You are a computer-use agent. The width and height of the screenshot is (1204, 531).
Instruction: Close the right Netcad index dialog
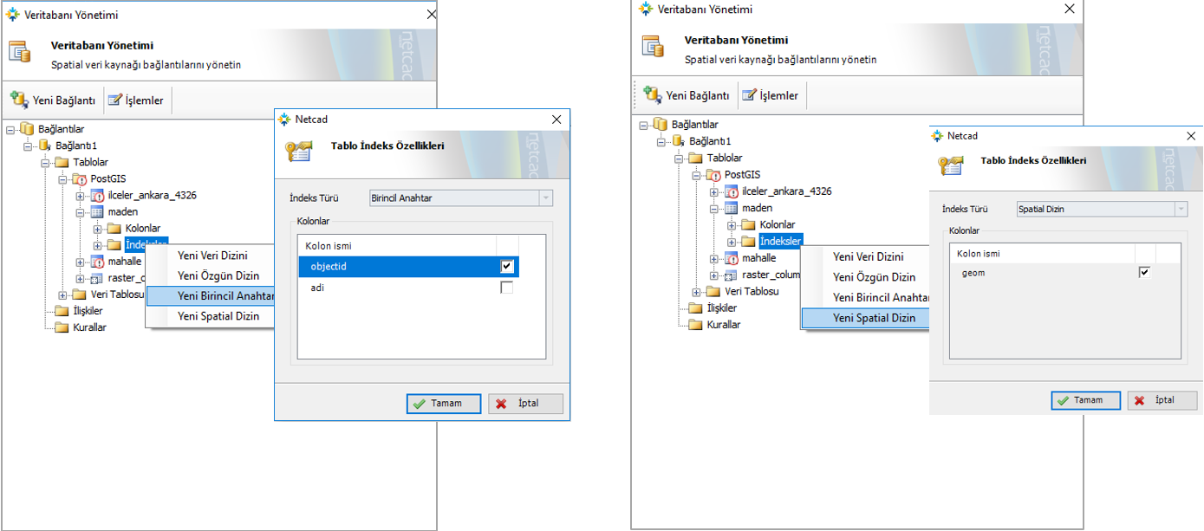[1192, 136]
